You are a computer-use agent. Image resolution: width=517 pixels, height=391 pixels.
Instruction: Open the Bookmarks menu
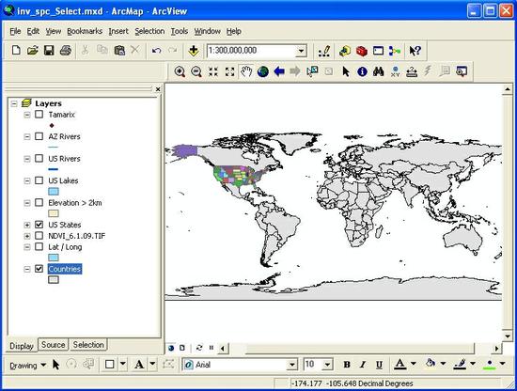(x=85, y=31)
